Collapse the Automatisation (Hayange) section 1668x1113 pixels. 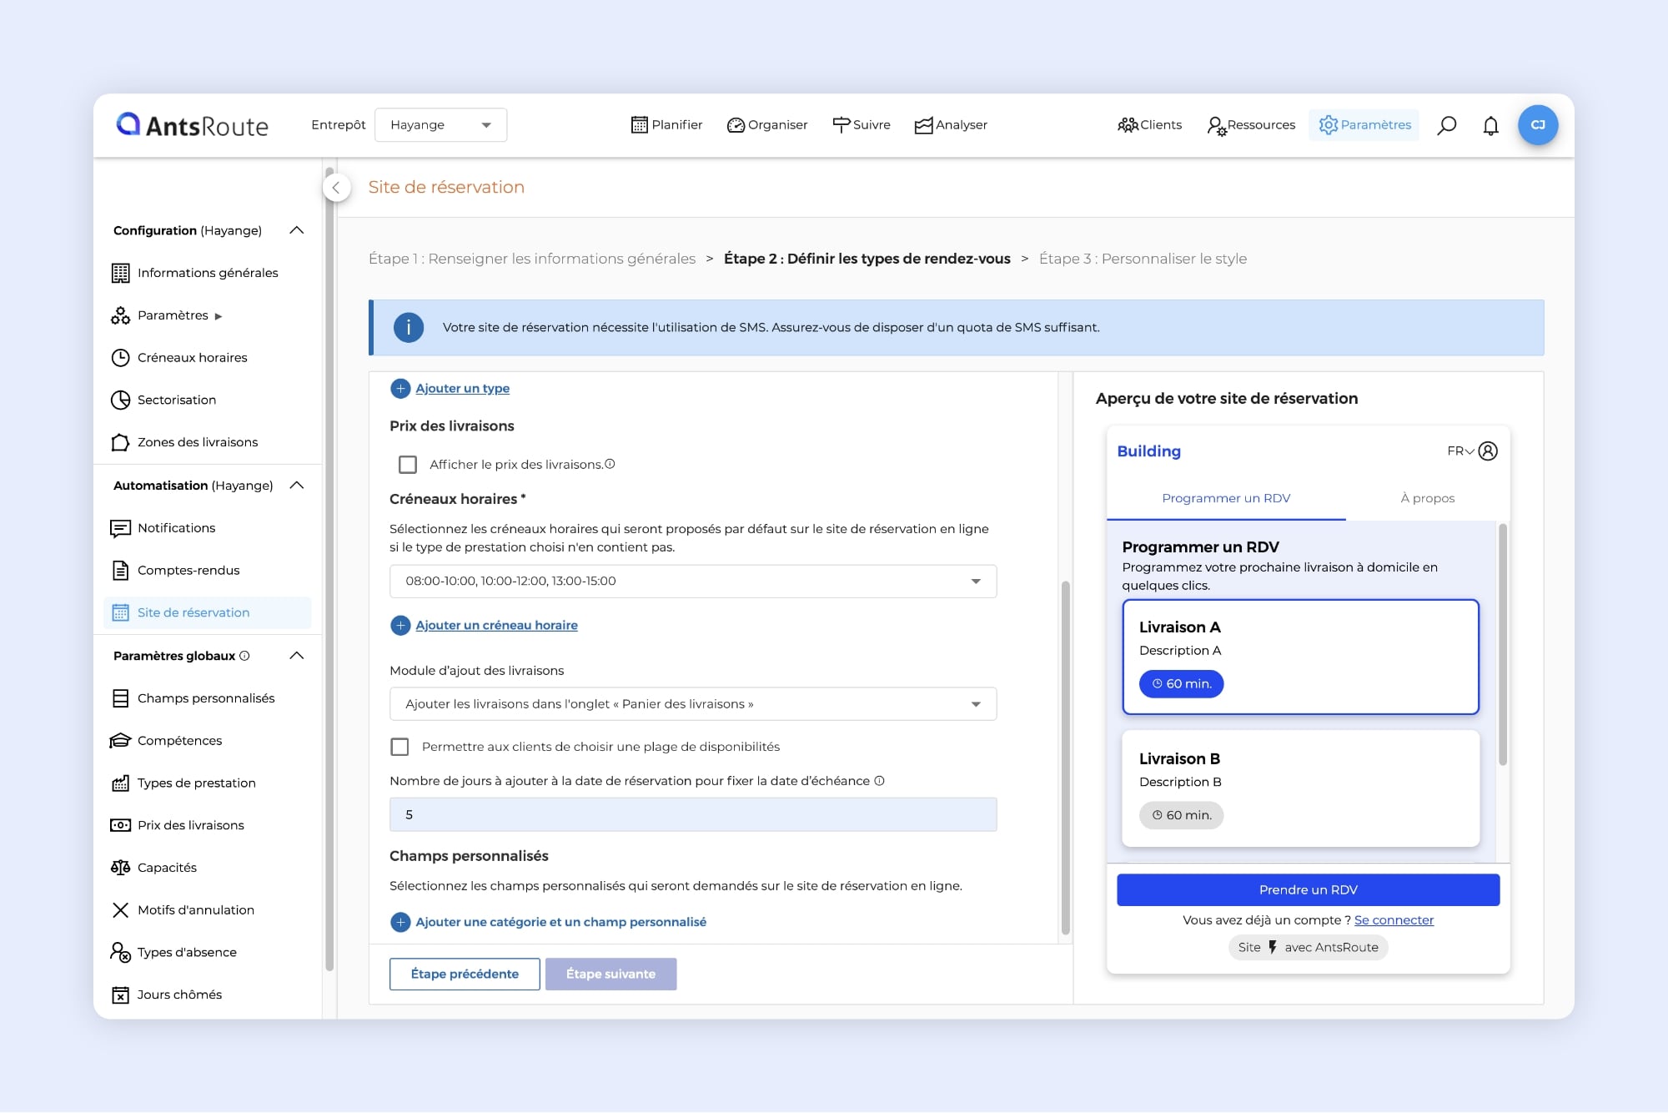coord(296,486)
